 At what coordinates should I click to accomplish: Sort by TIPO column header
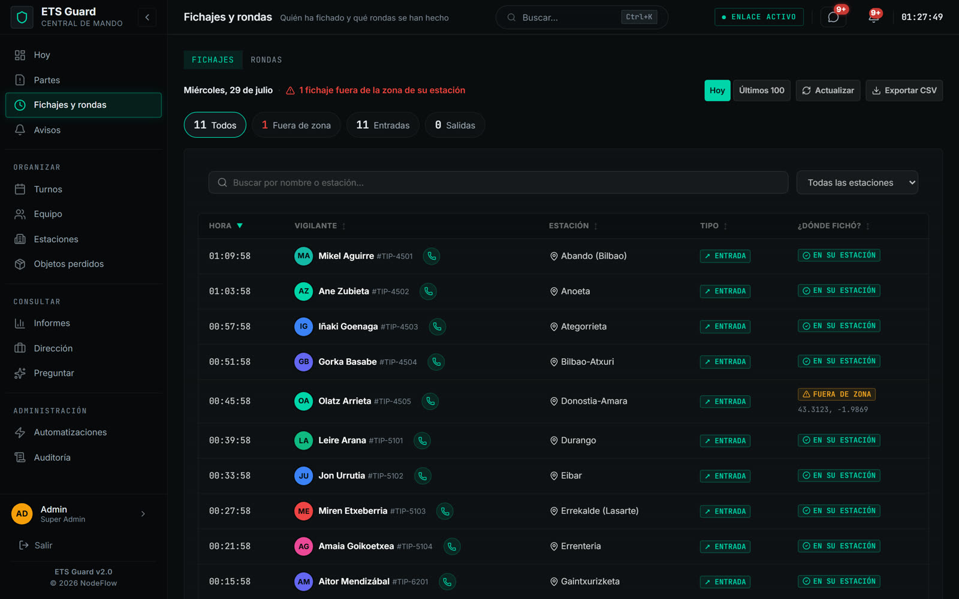[x=713, y=226]
